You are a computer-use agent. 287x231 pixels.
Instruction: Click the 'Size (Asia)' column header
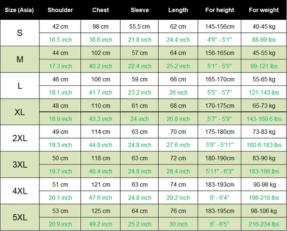(19, 10)
